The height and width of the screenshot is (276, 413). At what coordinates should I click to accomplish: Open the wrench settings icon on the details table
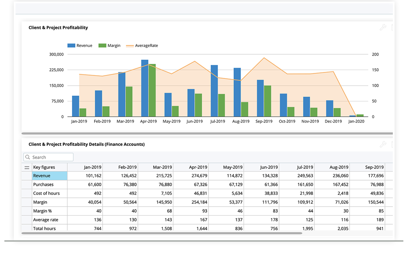pos(383,144)
